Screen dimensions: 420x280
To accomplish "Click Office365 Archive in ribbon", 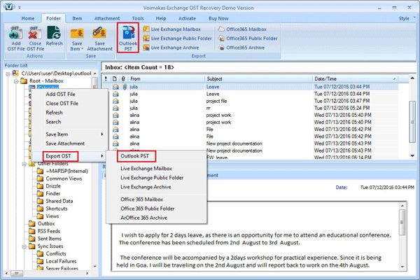I will 241,48.
